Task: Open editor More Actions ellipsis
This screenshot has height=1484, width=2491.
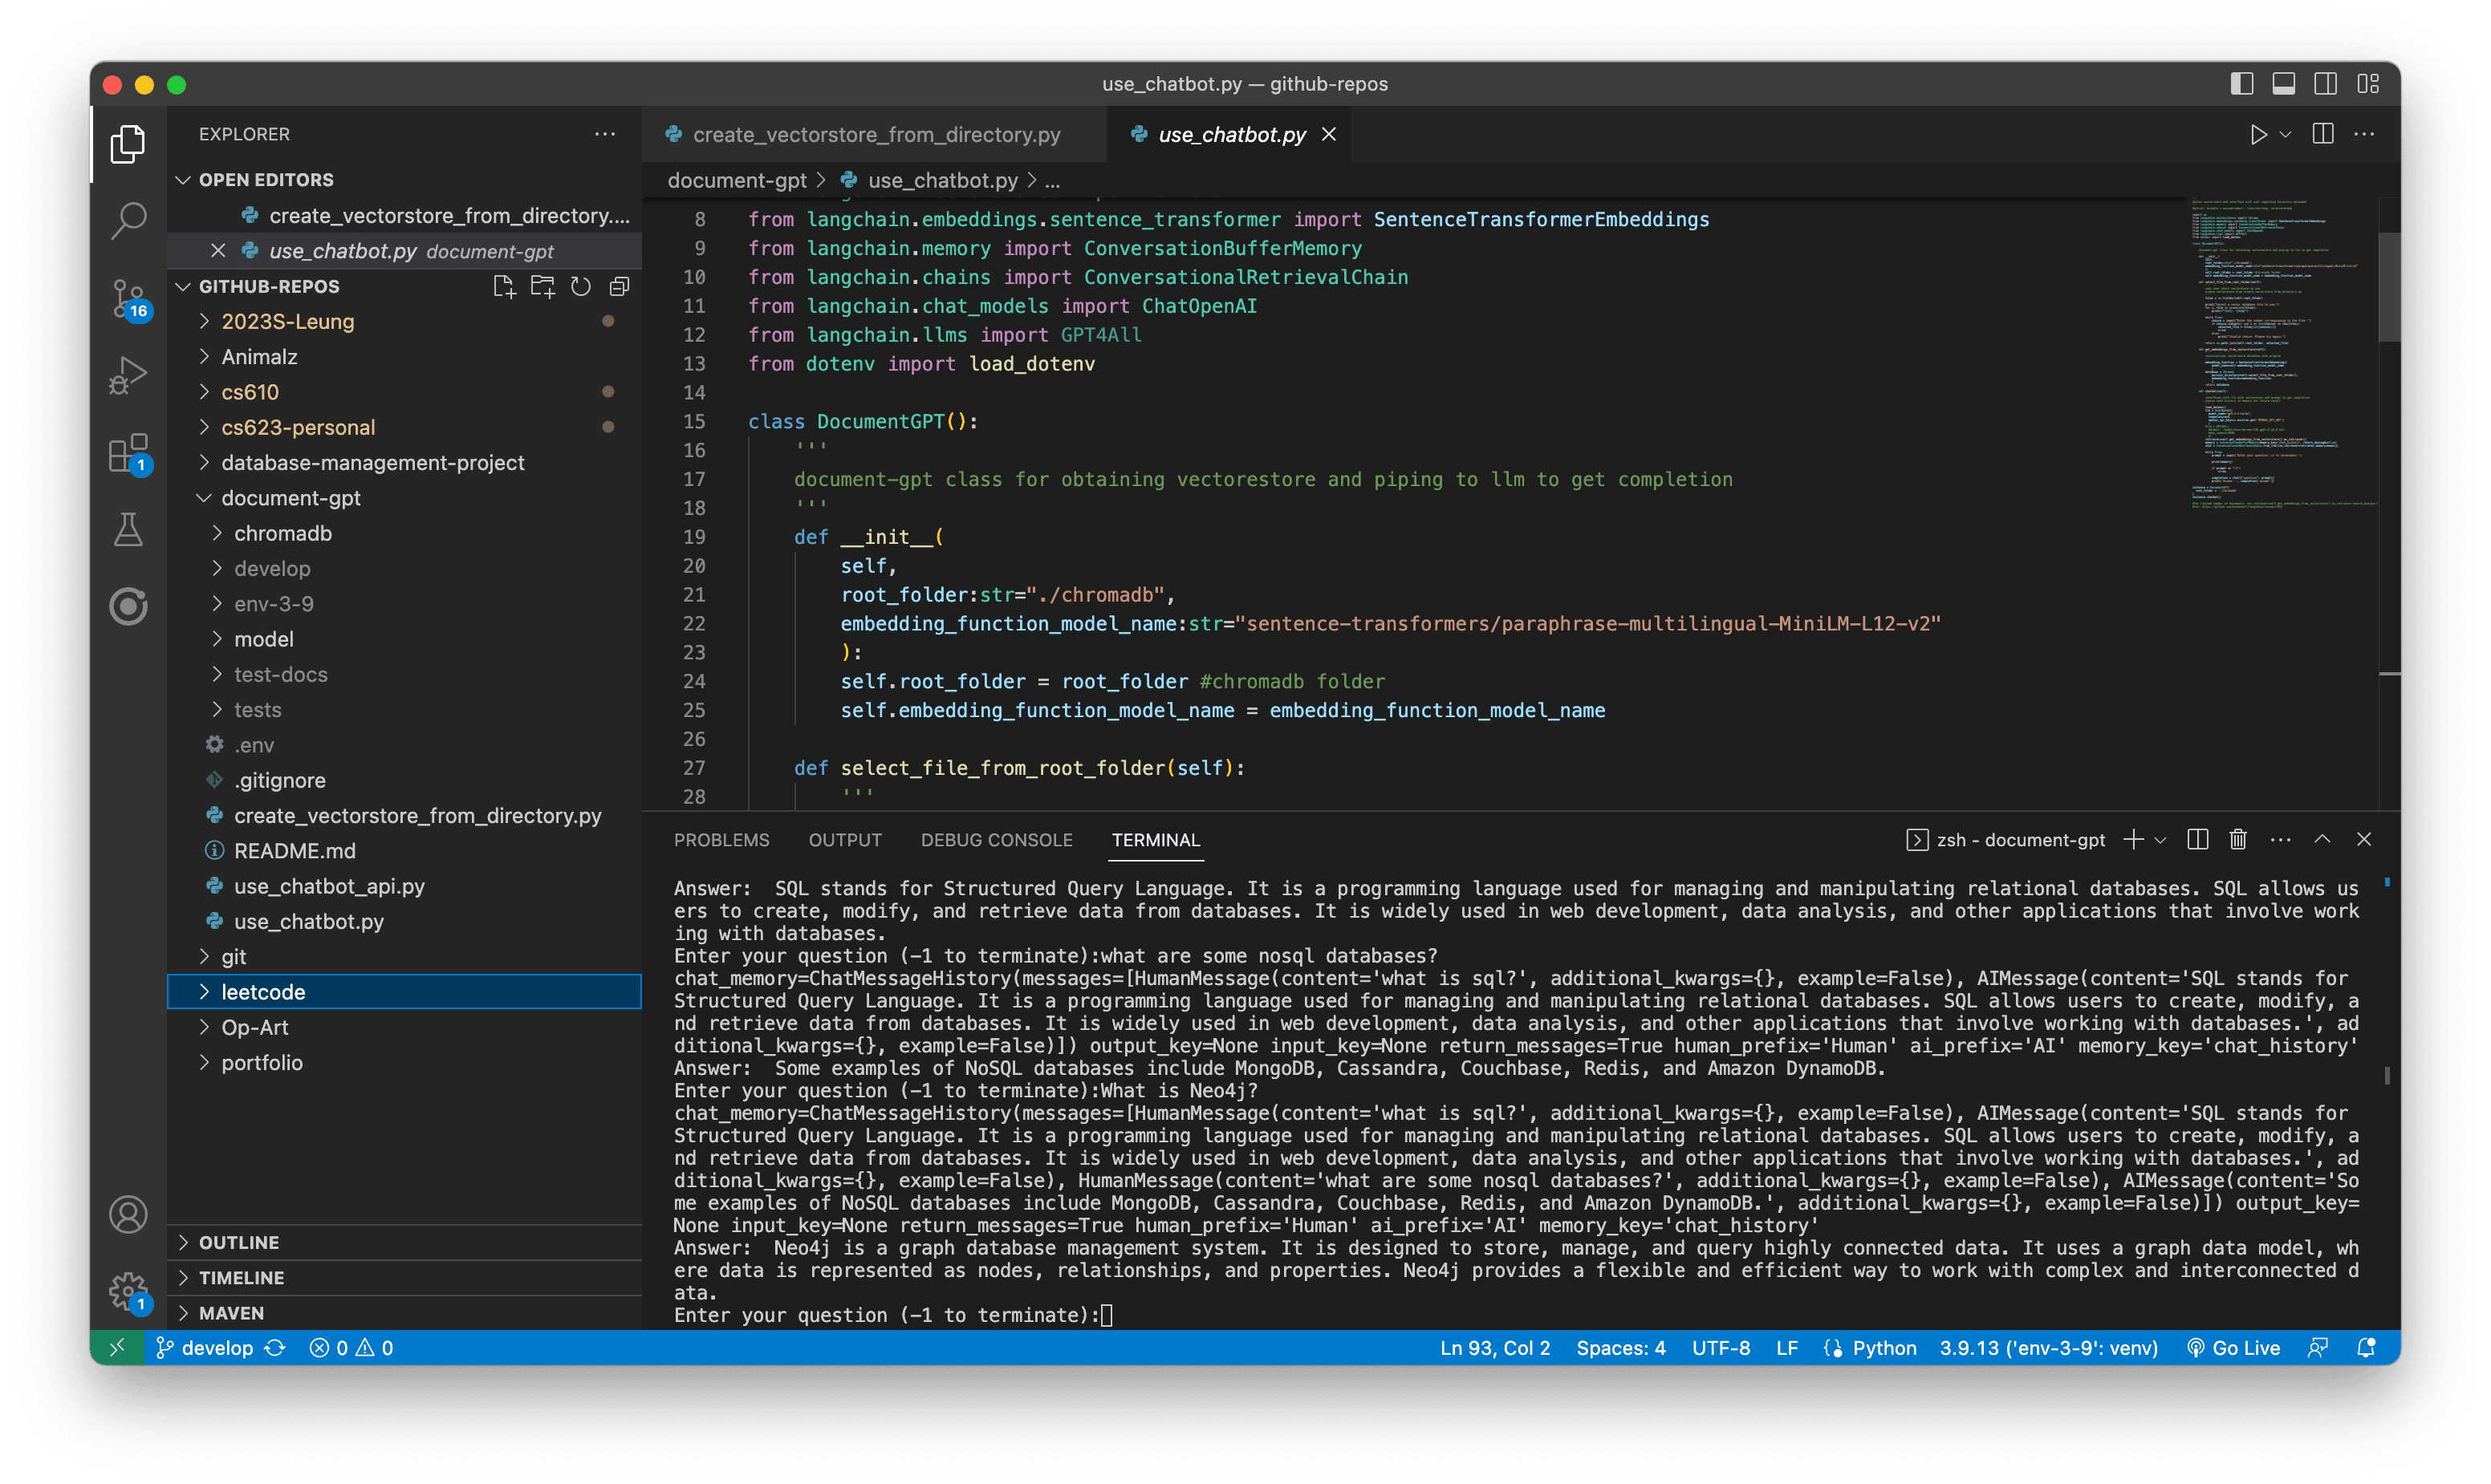Action: (2364, 134)
